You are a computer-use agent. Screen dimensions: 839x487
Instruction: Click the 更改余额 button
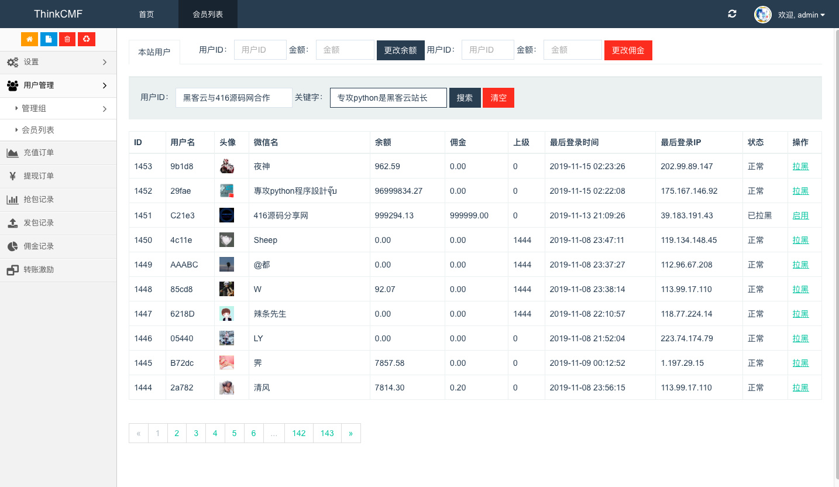tap(400, 50)
